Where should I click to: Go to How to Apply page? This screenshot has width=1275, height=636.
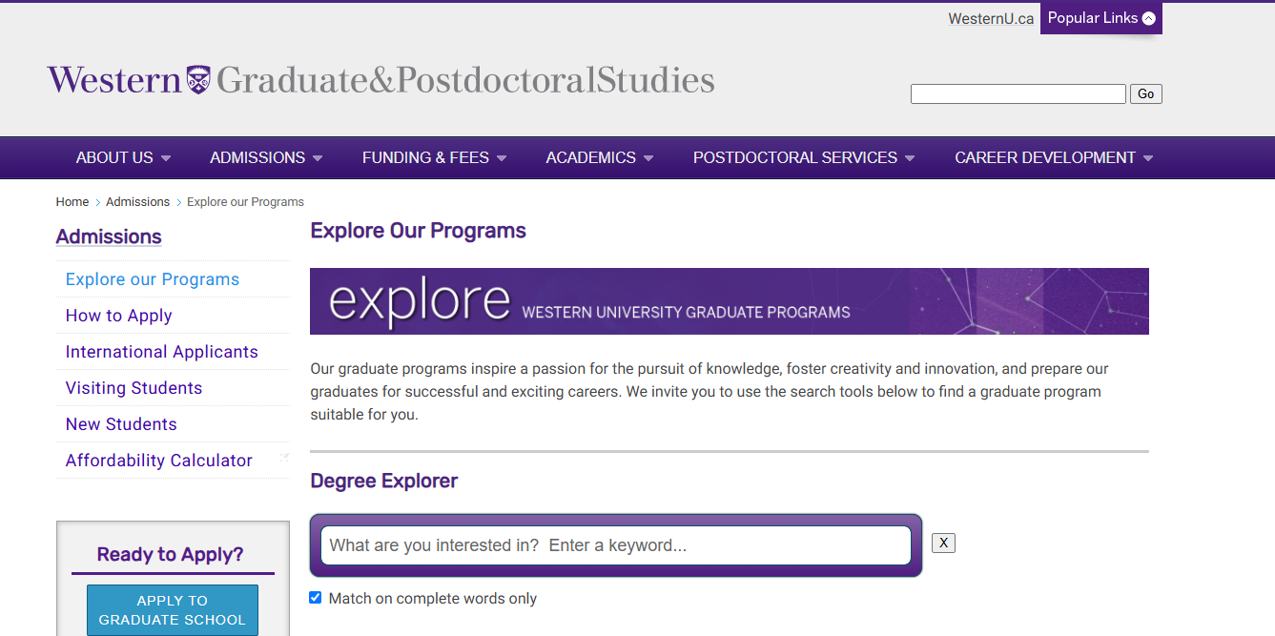tap(119, 316)
